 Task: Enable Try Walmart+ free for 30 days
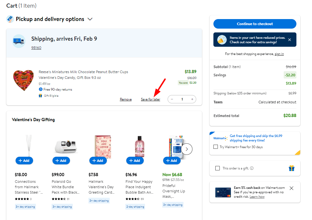215,146
